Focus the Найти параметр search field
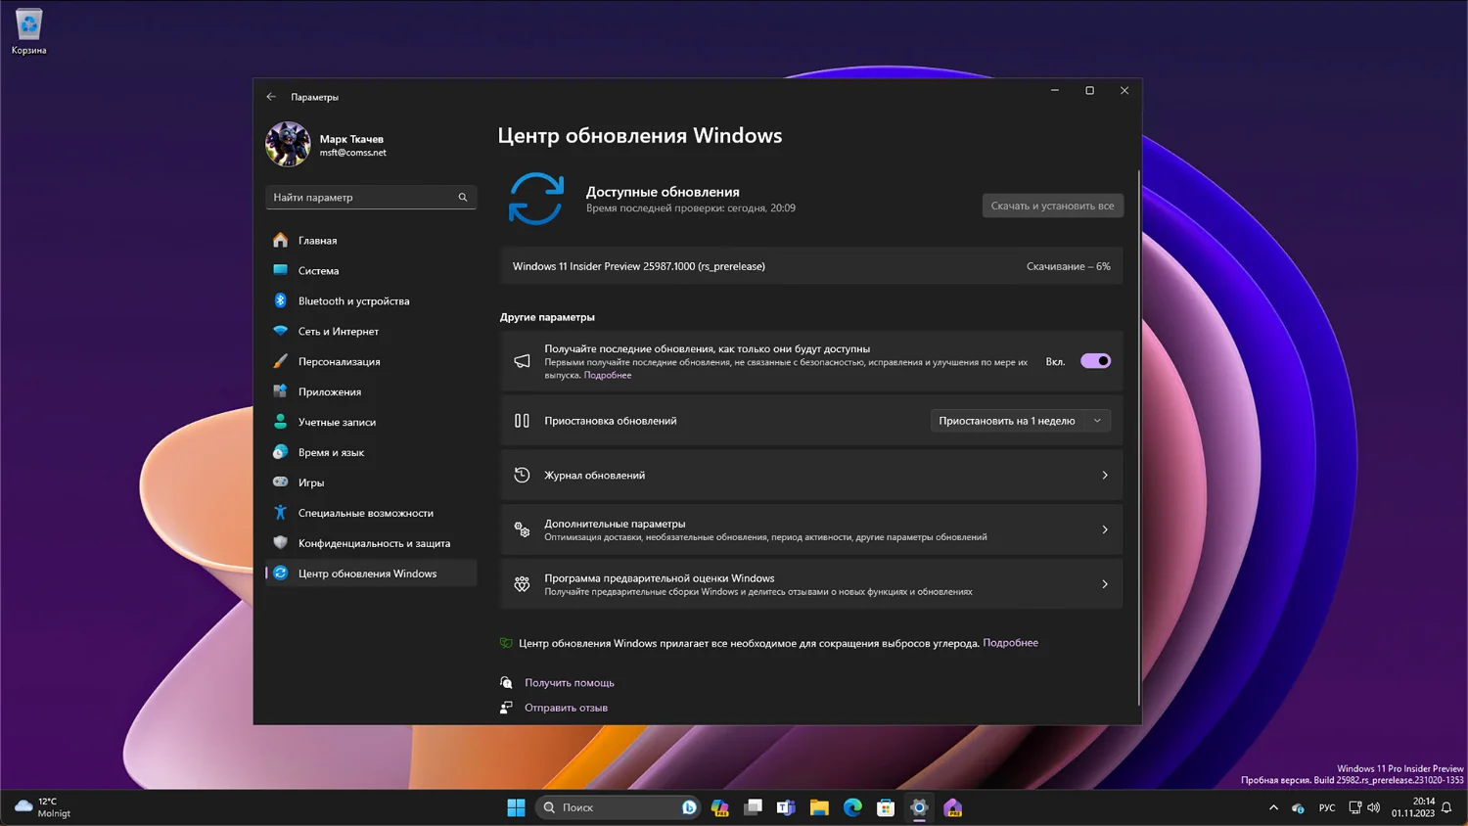The height and width of the screenshot is (826, 1468). coord(371,197)
